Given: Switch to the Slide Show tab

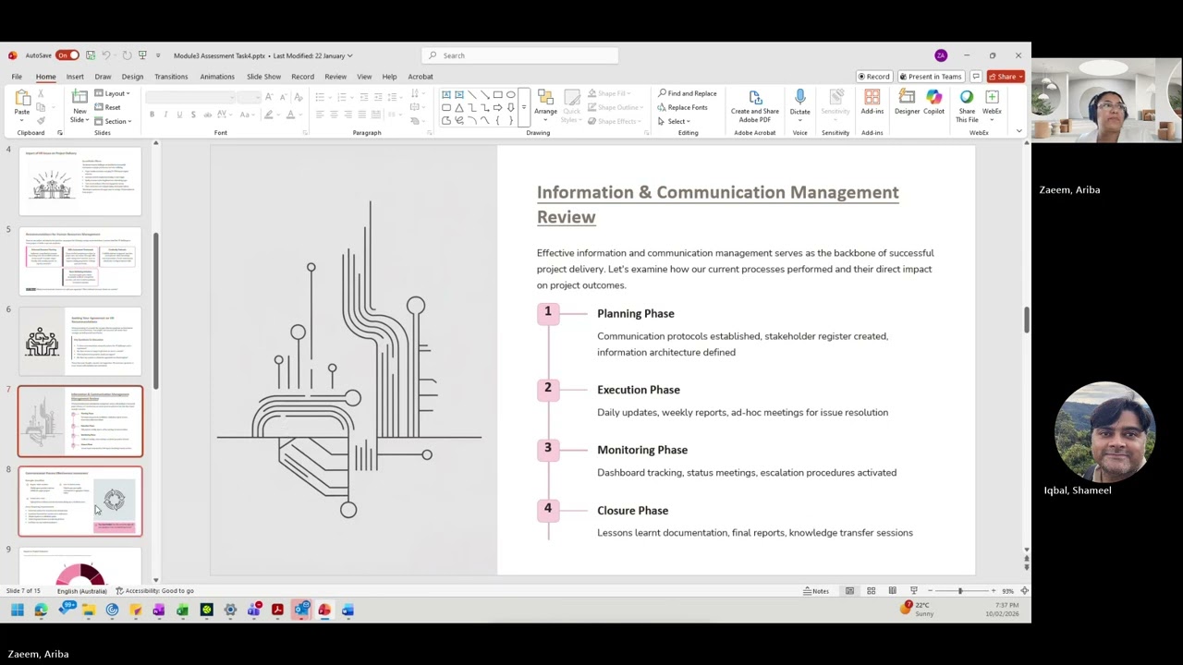Looking at the screenshot, I should tap(263, 77).
